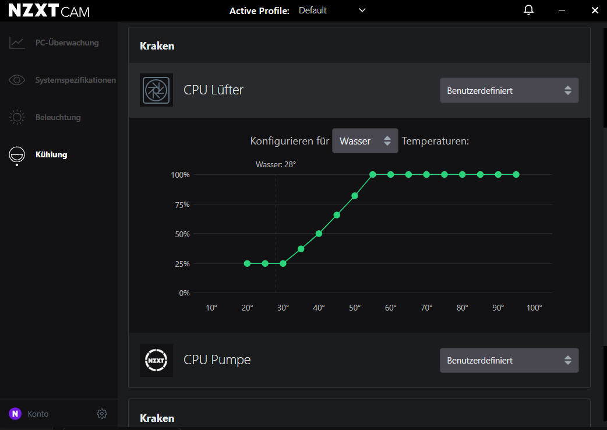Open CPU Lüfter Benutzerdefiniert dropdown
Viewport: 607px width, 430px height.
(509, 90)
